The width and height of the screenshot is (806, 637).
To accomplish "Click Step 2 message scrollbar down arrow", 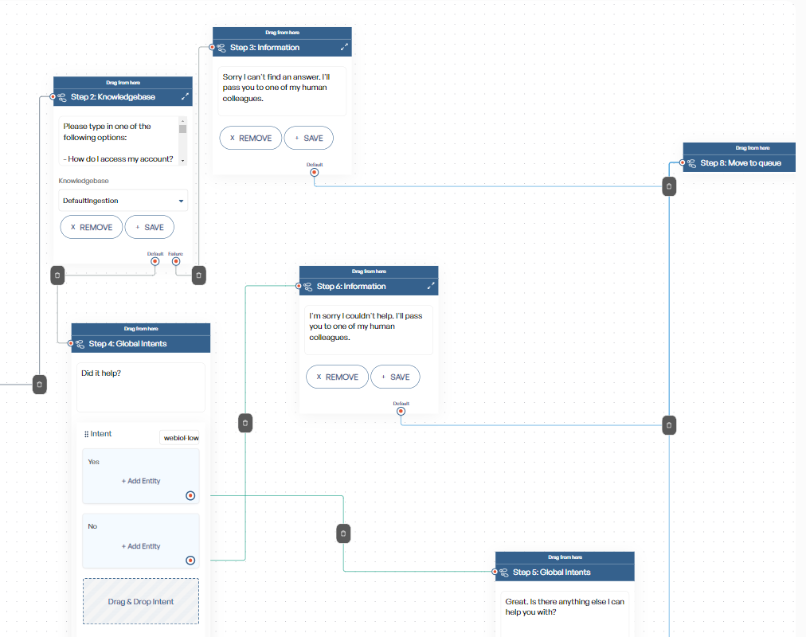I will [x=182, y=161].
